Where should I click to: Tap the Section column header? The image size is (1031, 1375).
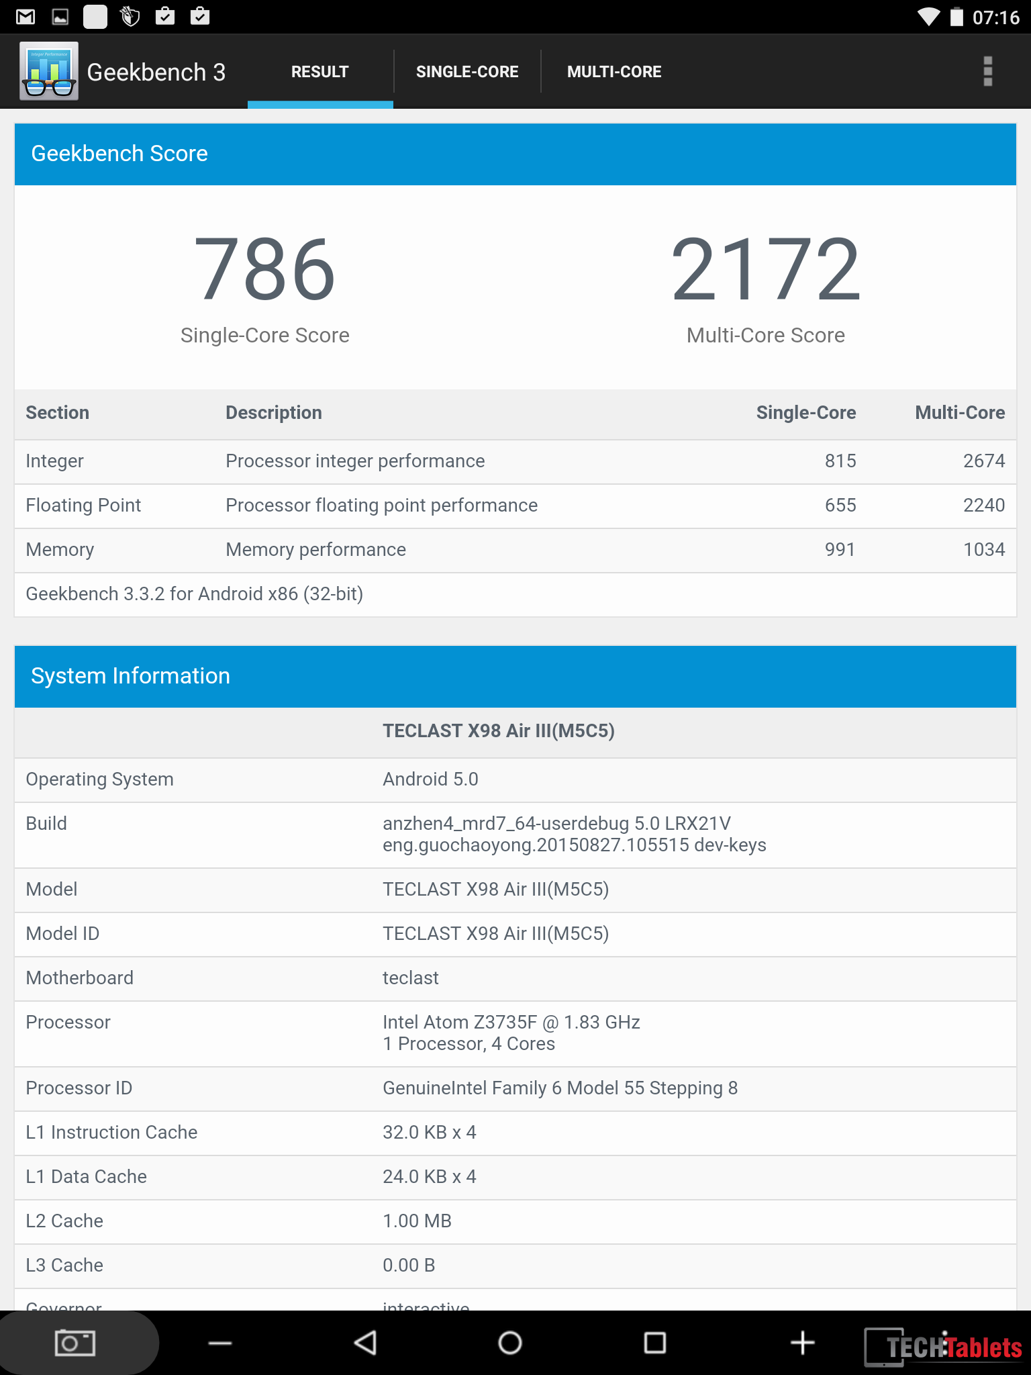(58, 412)
